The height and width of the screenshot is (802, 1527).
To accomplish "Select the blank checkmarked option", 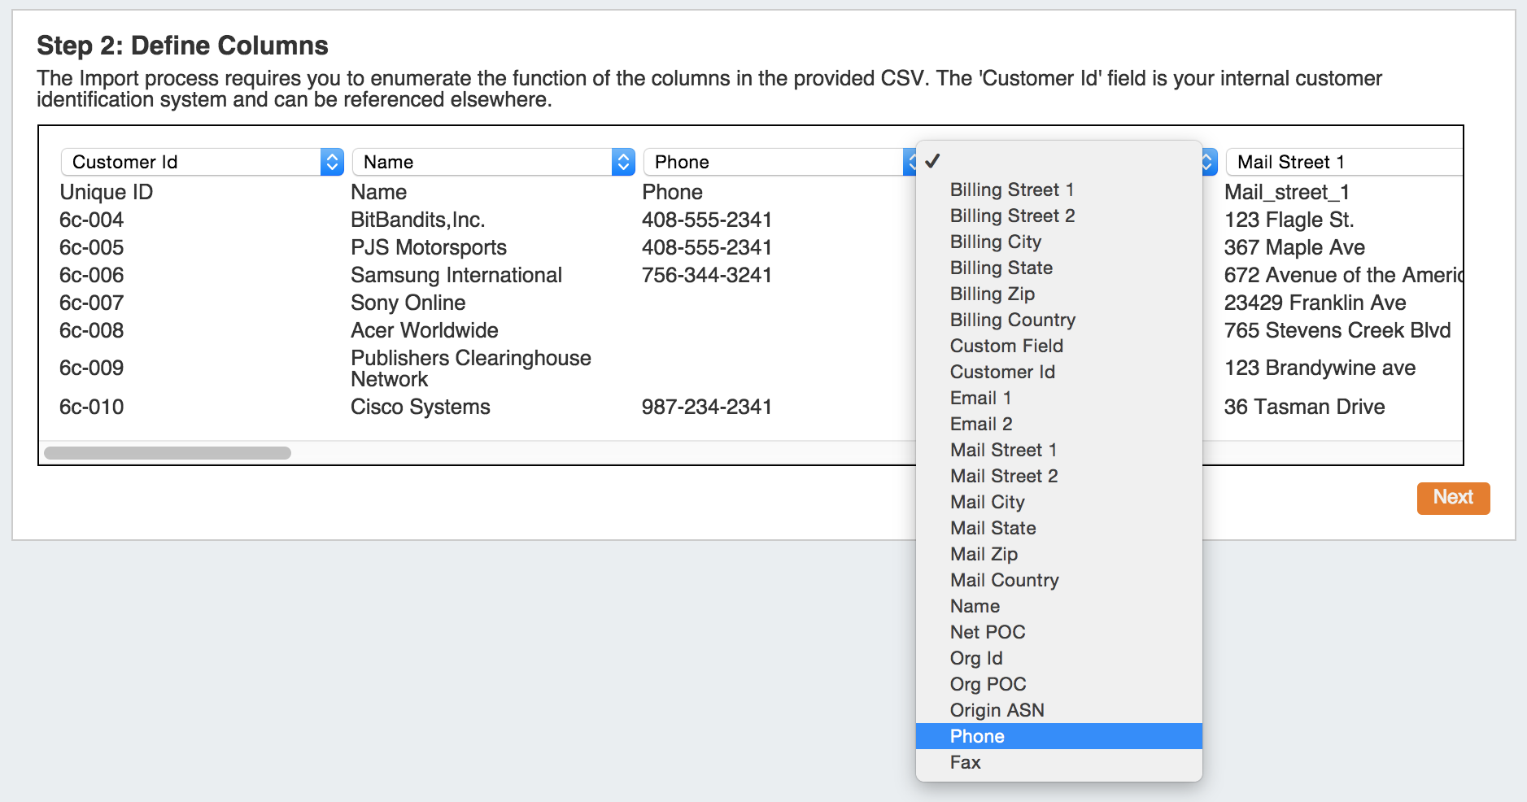I will pos(933,161).
